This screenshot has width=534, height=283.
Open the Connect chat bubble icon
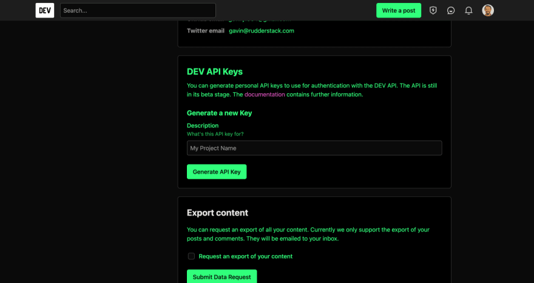pos(451,10)
